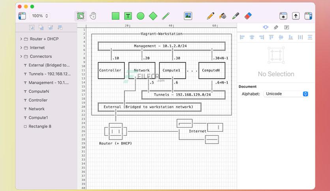
Task: Toggle the left sidebar panel icon
Action: point(22,16)
